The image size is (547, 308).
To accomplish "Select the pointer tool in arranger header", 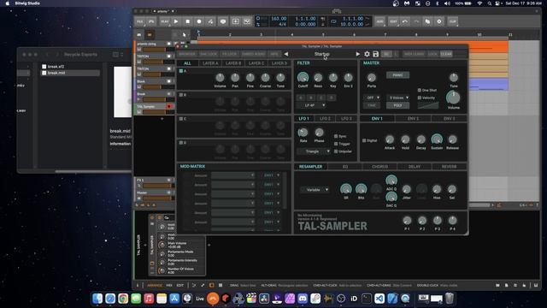I will [x=185, y=35].
